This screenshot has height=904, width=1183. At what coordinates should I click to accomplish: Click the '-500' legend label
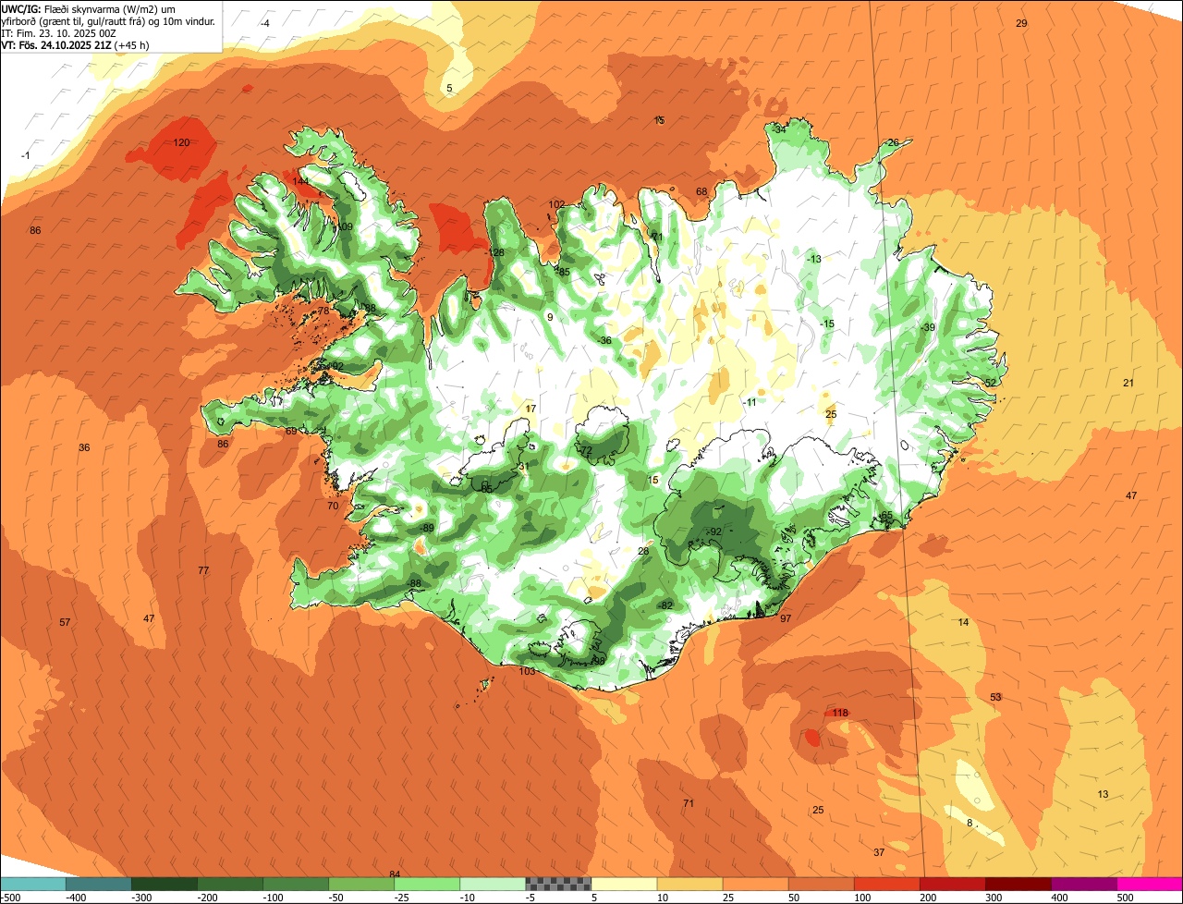click(x=11, y=897)
